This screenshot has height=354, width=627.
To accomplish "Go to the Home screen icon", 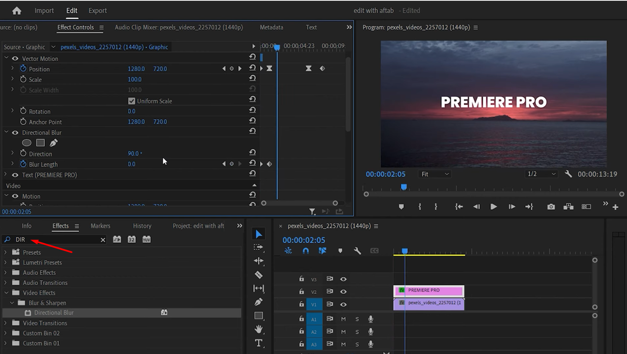I will tap(17, 10).
